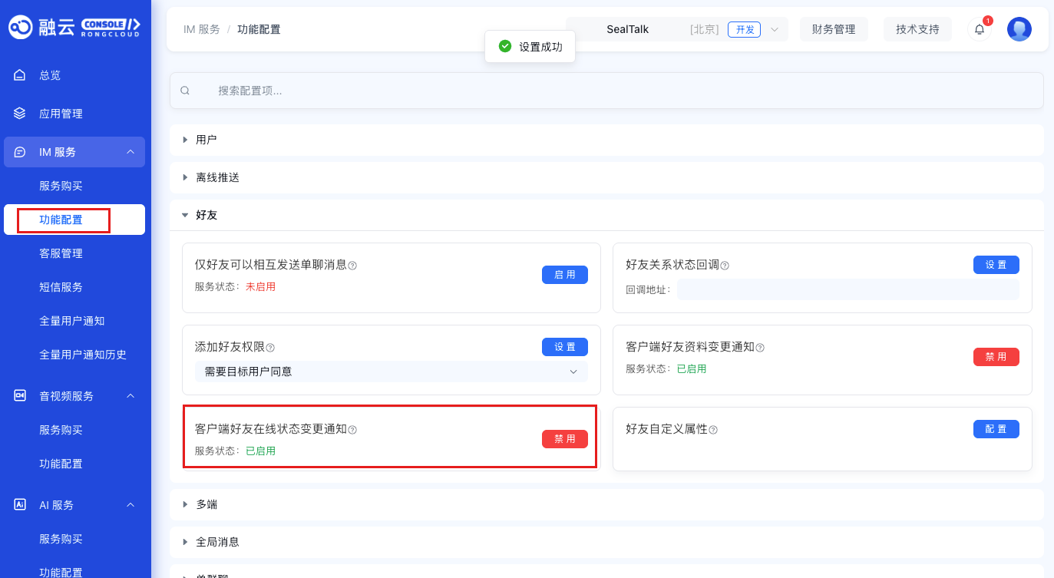Image resolution: width=1054 pixels, height=578 pixels.
Task: Open the 音视频服务 video service icon
Action: 19,395
